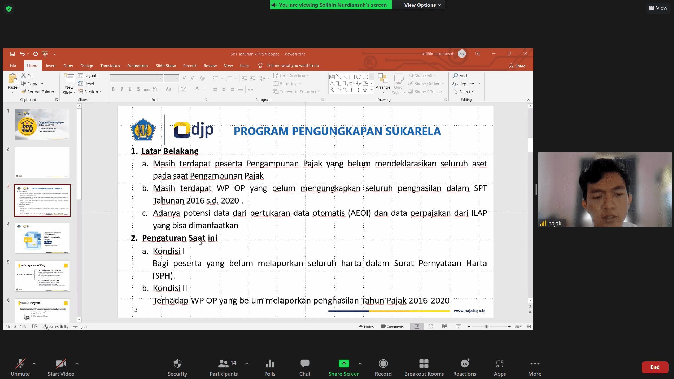This screenshot has width=674, height=379.
Task: Open Zoom Apps
Action: [x=500, y=367]
